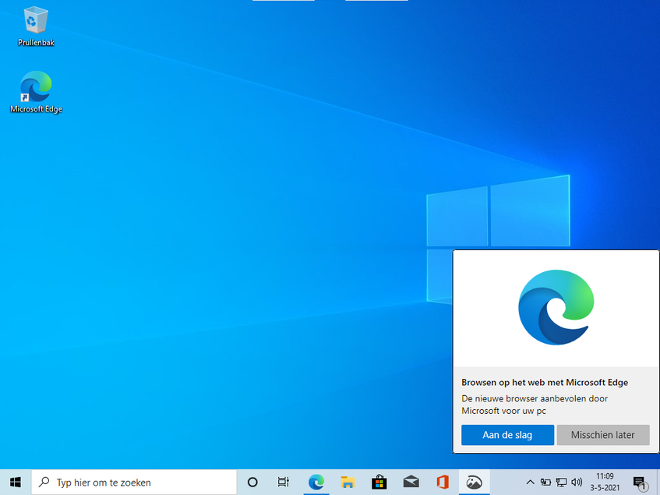Open the Prullenbak recycle bin icon
The height and width of the screenshot is (495, 660).
(36, 22)
